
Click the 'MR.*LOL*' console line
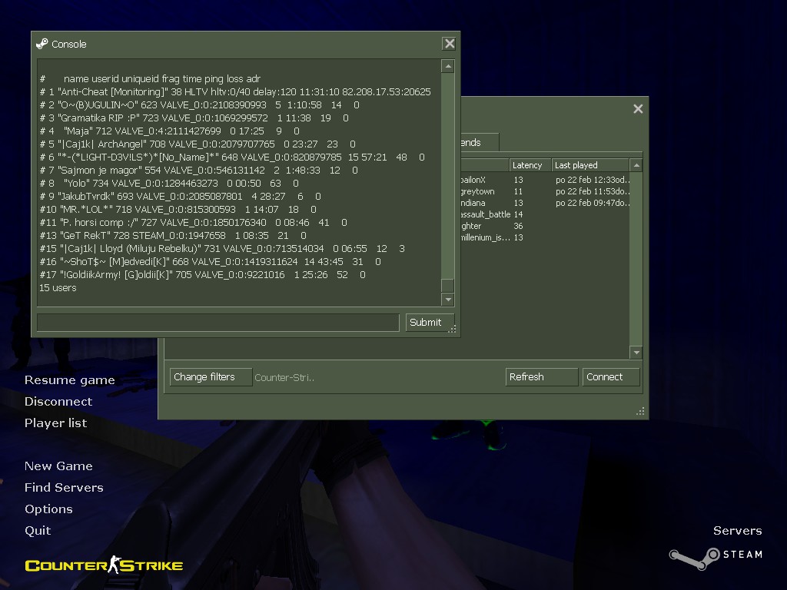(x=178, y=209)
